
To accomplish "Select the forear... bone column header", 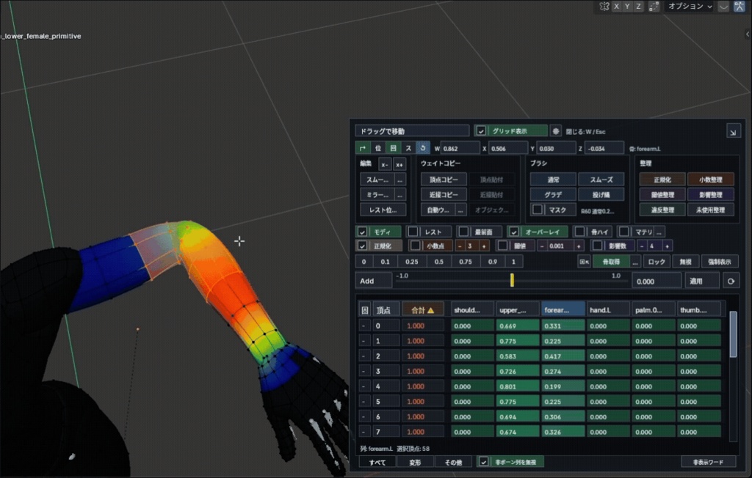I will tap(563, 310).
